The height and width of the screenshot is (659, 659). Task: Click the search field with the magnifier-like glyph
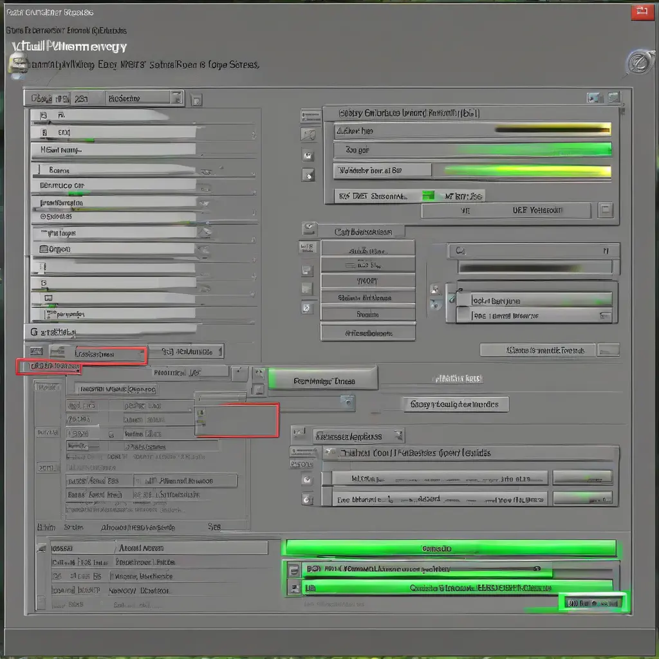point(533,251)
